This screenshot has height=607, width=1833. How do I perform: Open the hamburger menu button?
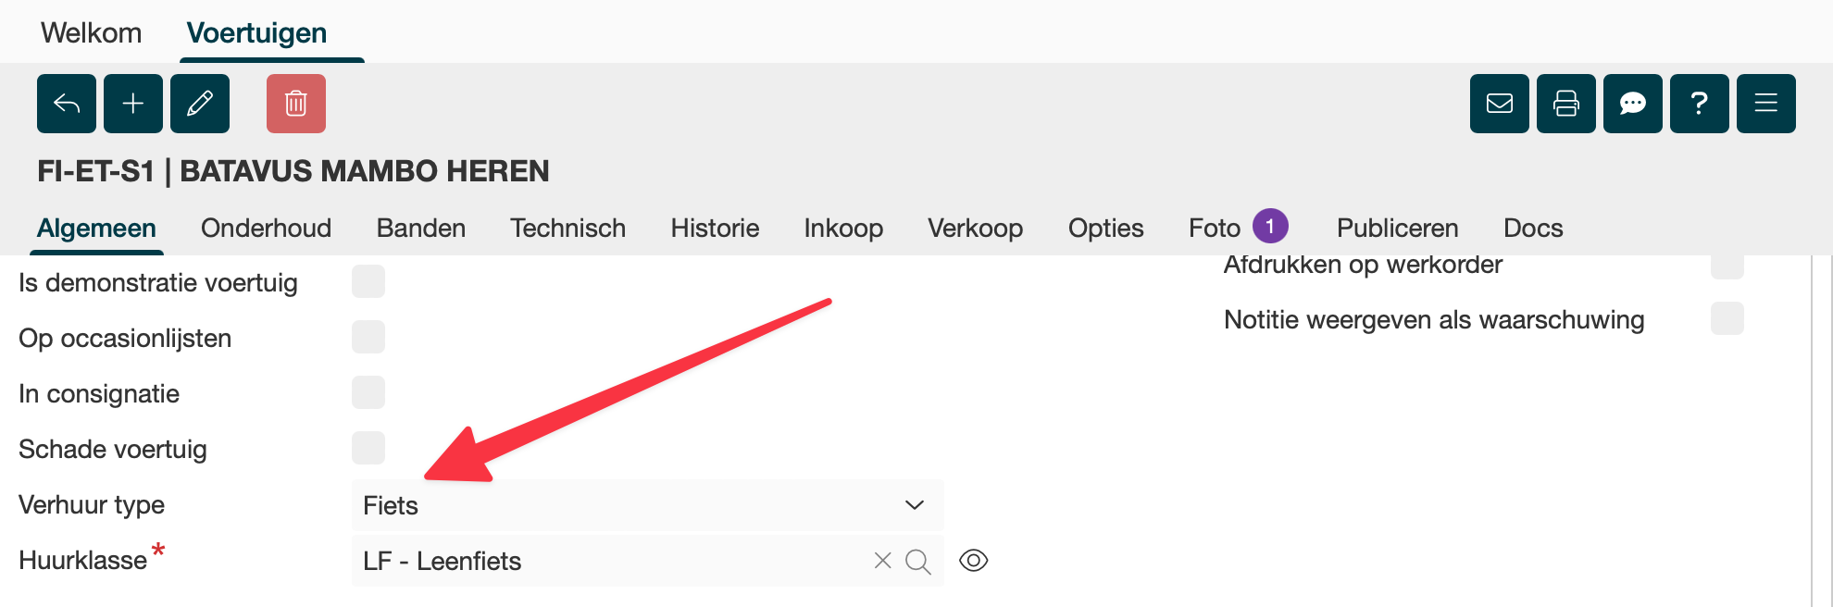coord(1766,104)
